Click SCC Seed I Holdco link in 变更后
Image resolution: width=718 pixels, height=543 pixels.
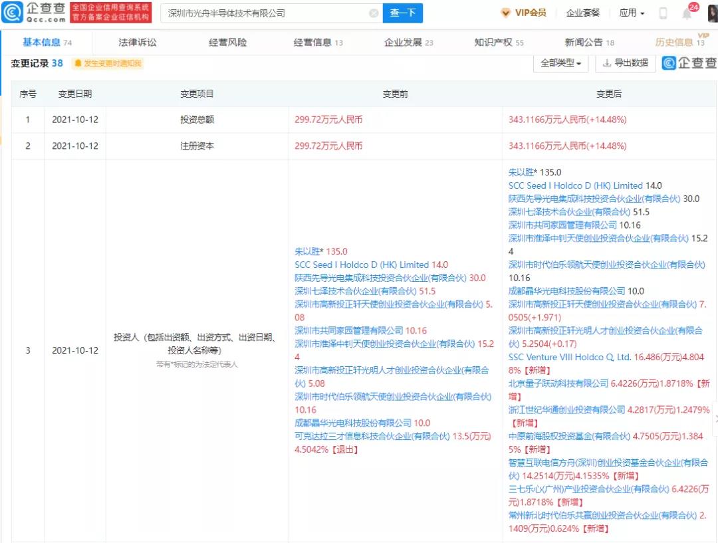(576, 185)
